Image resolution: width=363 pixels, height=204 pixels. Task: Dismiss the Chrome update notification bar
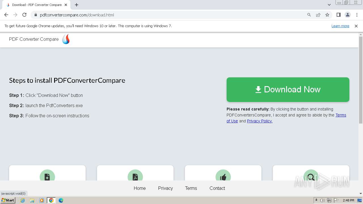(x=356, y=26)
